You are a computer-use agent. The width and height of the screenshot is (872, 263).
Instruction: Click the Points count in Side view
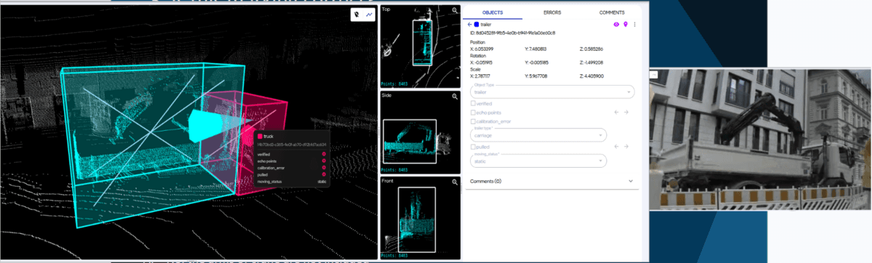coord(394,169)
